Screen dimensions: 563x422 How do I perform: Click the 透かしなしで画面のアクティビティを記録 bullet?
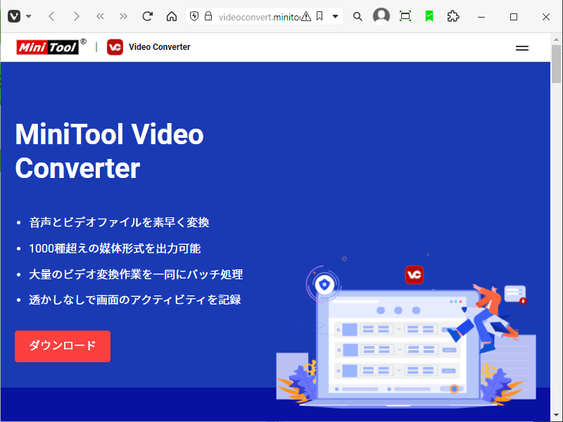[135, 300]
